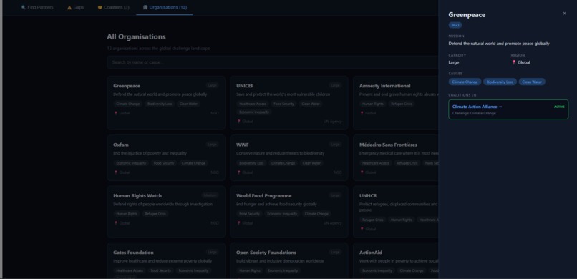Open the Human Rights Watch card title
Screen dimensions: 577x279
tap(137, 195)
